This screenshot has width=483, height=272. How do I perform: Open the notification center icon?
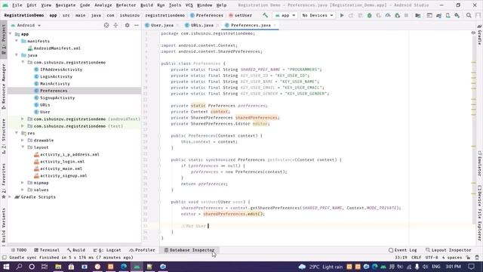tap(471, 267)
